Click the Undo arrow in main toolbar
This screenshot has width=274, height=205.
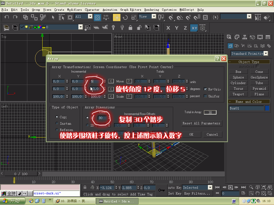point(7,17)
